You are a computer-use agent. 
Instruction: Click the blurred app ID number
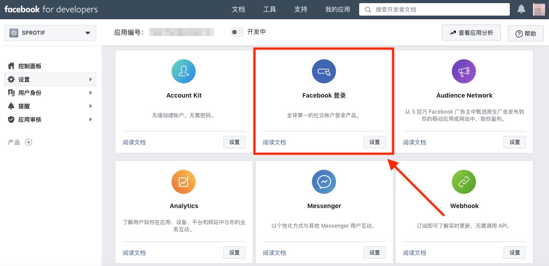coord(181,32)
